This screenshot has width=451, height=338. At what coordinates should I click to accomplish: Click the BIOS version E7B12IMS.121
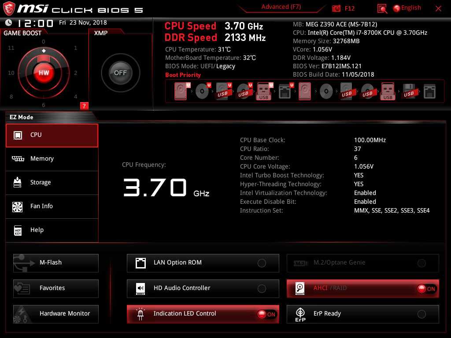click(341, 66)
